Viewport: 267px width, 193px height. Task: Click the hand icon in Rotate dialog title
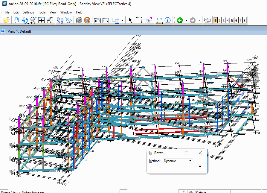click(150, 153)
